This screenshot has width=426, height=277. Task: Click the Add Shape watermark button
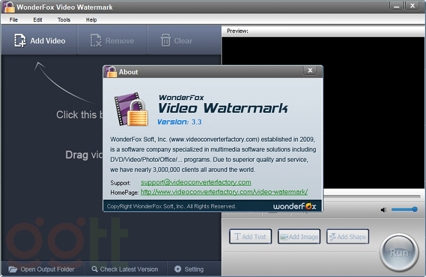click(x=347, y=237)
